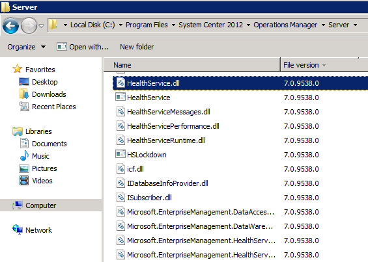Expand the Organize menu dropdown

[43, 47]
